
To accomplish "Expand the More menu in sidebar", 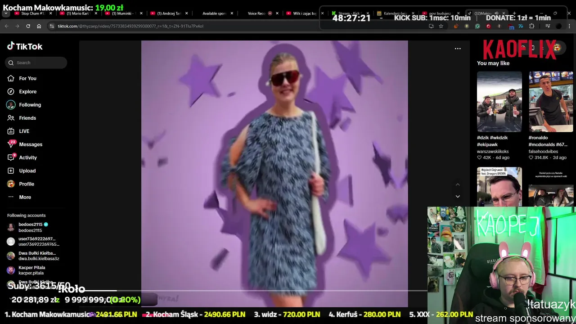I will (25, 197).
